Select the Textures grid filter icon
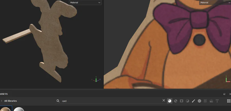The width and height of the screenshot is (231, 111). click(205, 101)
